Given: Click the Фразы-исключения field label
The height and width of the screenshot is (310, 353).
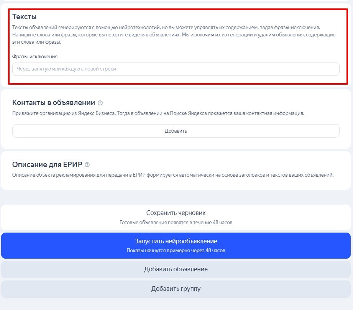Looking at the screenshot, I should click(x=35, y=56).
